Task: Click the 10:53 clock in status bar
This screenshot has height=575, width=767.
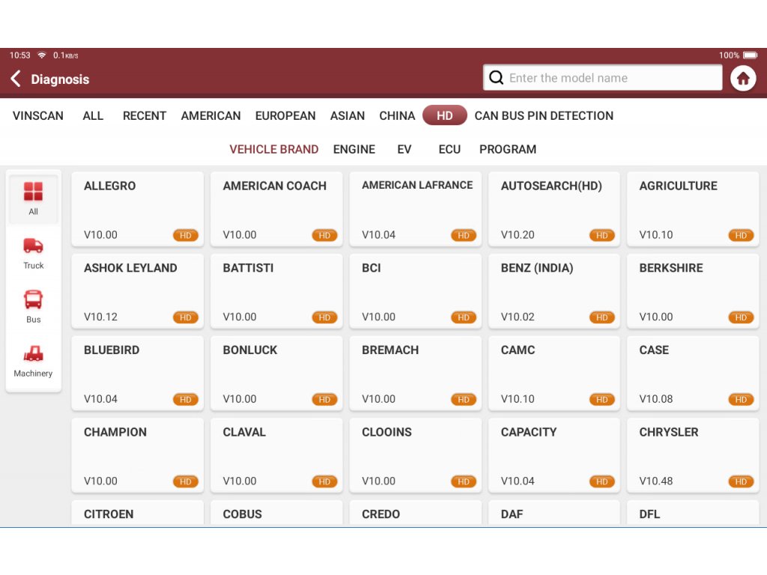Action: pos(20,55)
